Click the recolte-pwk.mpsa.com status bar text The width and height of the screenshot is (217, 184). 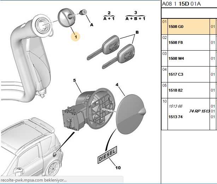tap(34, 180)
